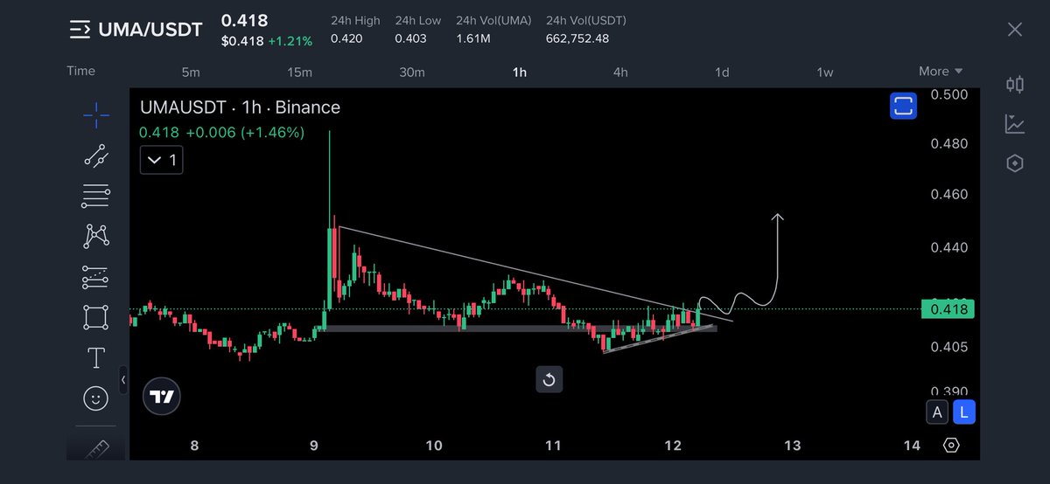1050x484 pixels.
Task: Open the pair switcher menu icon beside UMA/USDT
Action: (80, 30)
